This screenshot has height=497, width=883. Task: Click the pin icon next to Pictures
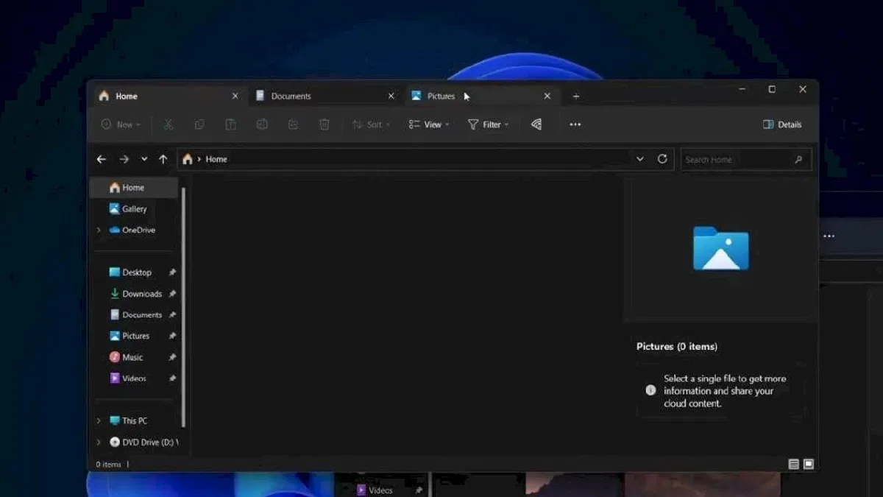[172, 336]
